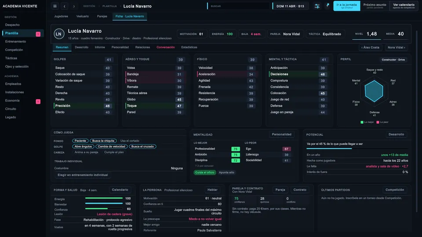This screenshot has width=422, height=237.
Task: Open the Parejas top tab
Action: pyautogui.click(x=102, y=16)
